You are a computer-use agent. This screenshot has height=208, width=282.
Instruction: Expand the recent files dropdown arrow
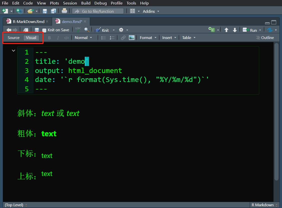tap(37, 11)
